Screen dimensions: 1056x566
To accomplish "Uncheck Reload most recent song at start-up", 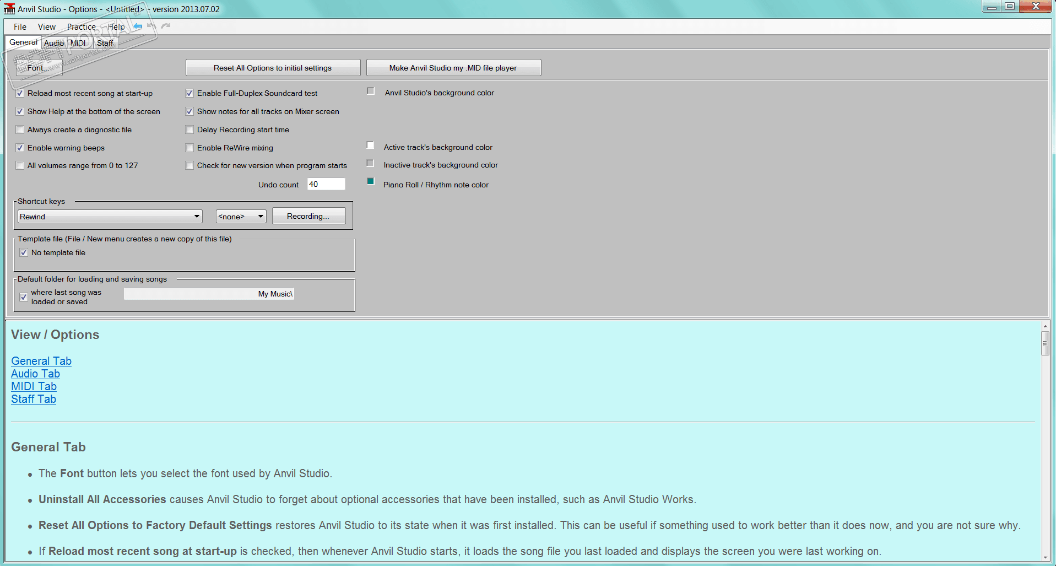I will point(20,93).
